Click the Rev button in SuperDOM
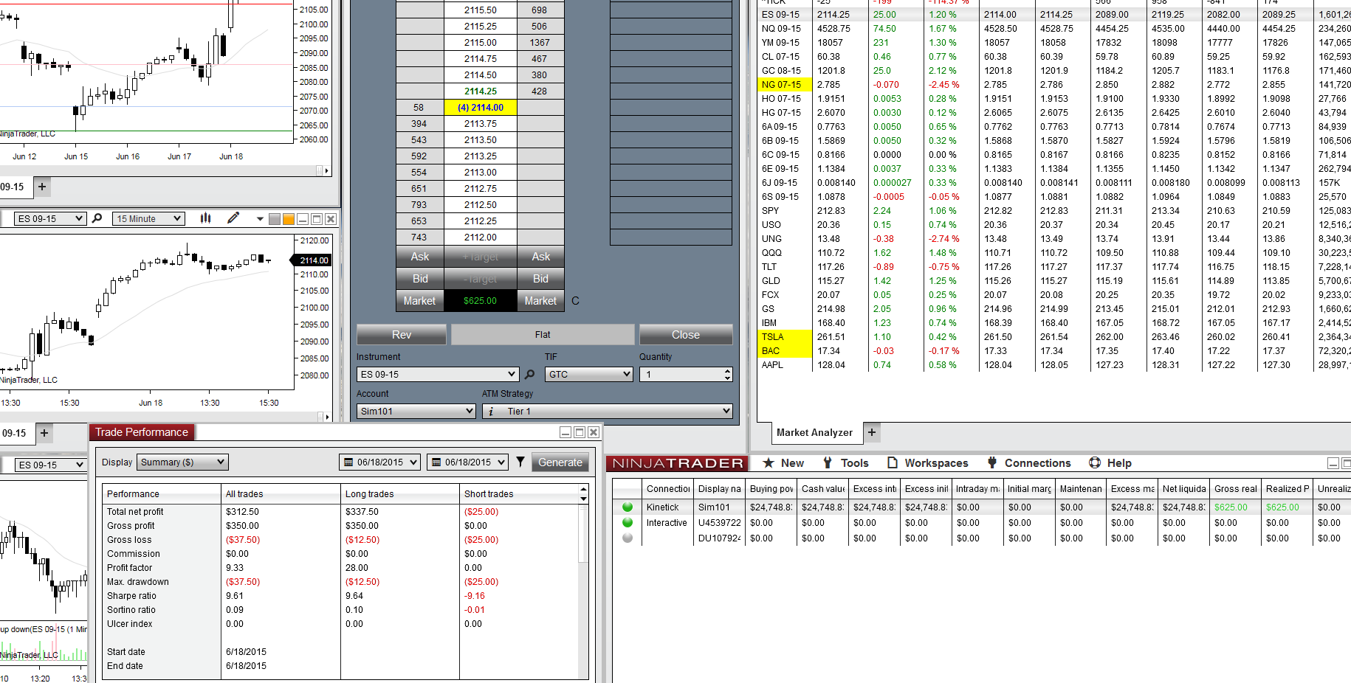1351x683 pixels. click(402, 335)
